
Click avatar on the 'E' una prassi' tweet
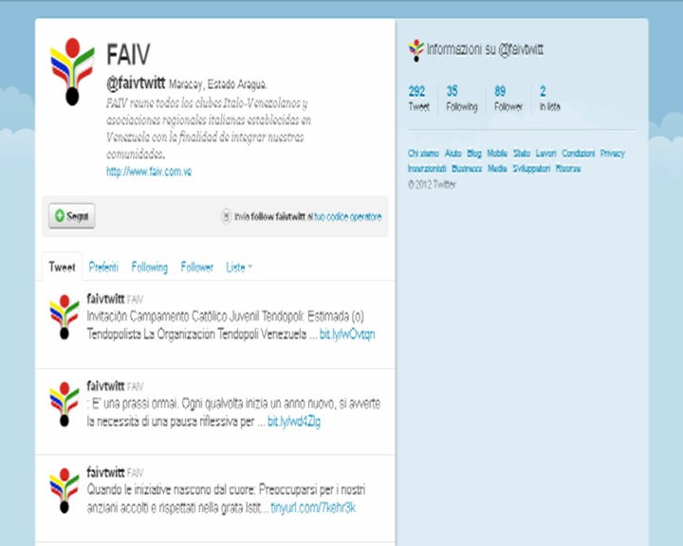pos(65,404)
